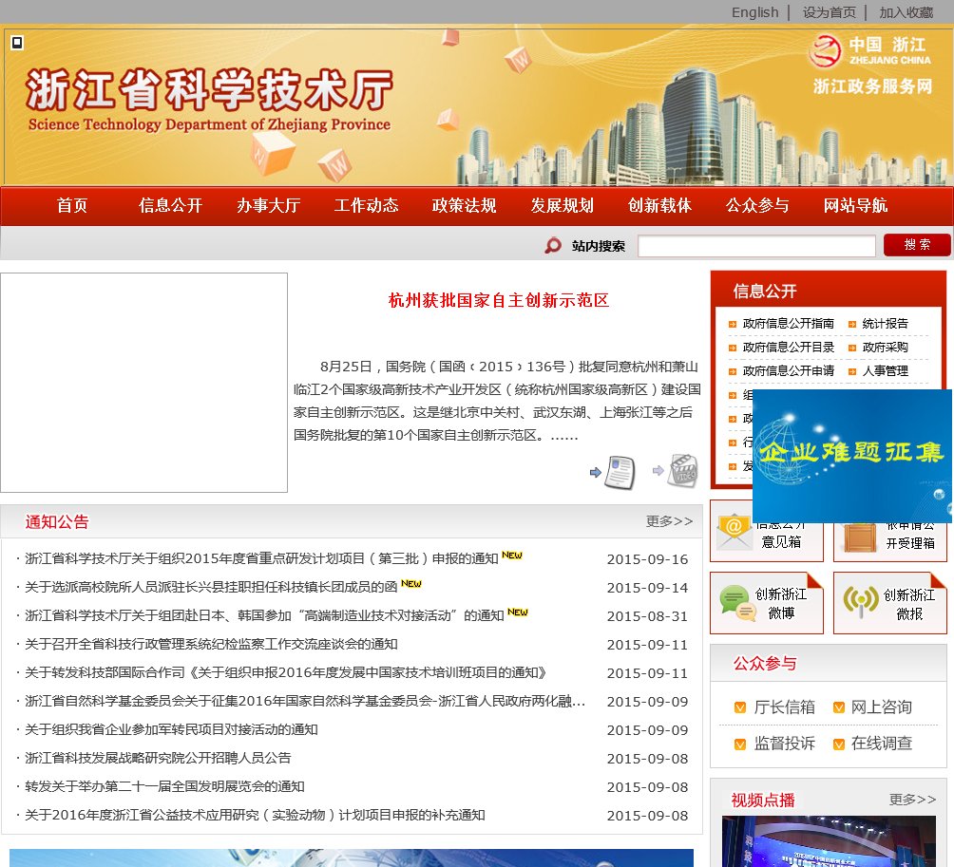Click the site search input field

pyautogui.click(x=756, y=246)
